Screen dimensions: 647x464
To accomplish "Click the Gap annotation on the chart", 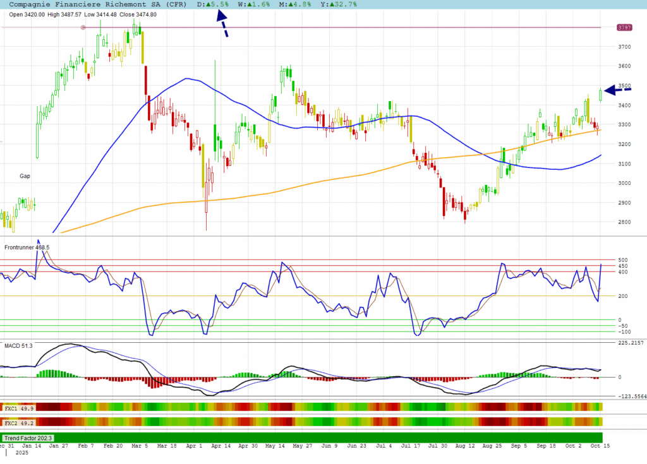I will click(24, 177).
